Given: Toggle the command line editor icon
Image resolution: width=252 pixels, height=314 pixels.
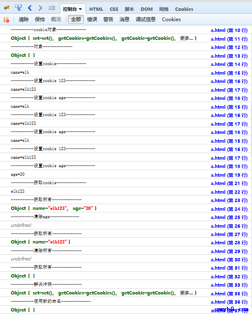Looking at the screenshot, I should coord(51,8).
